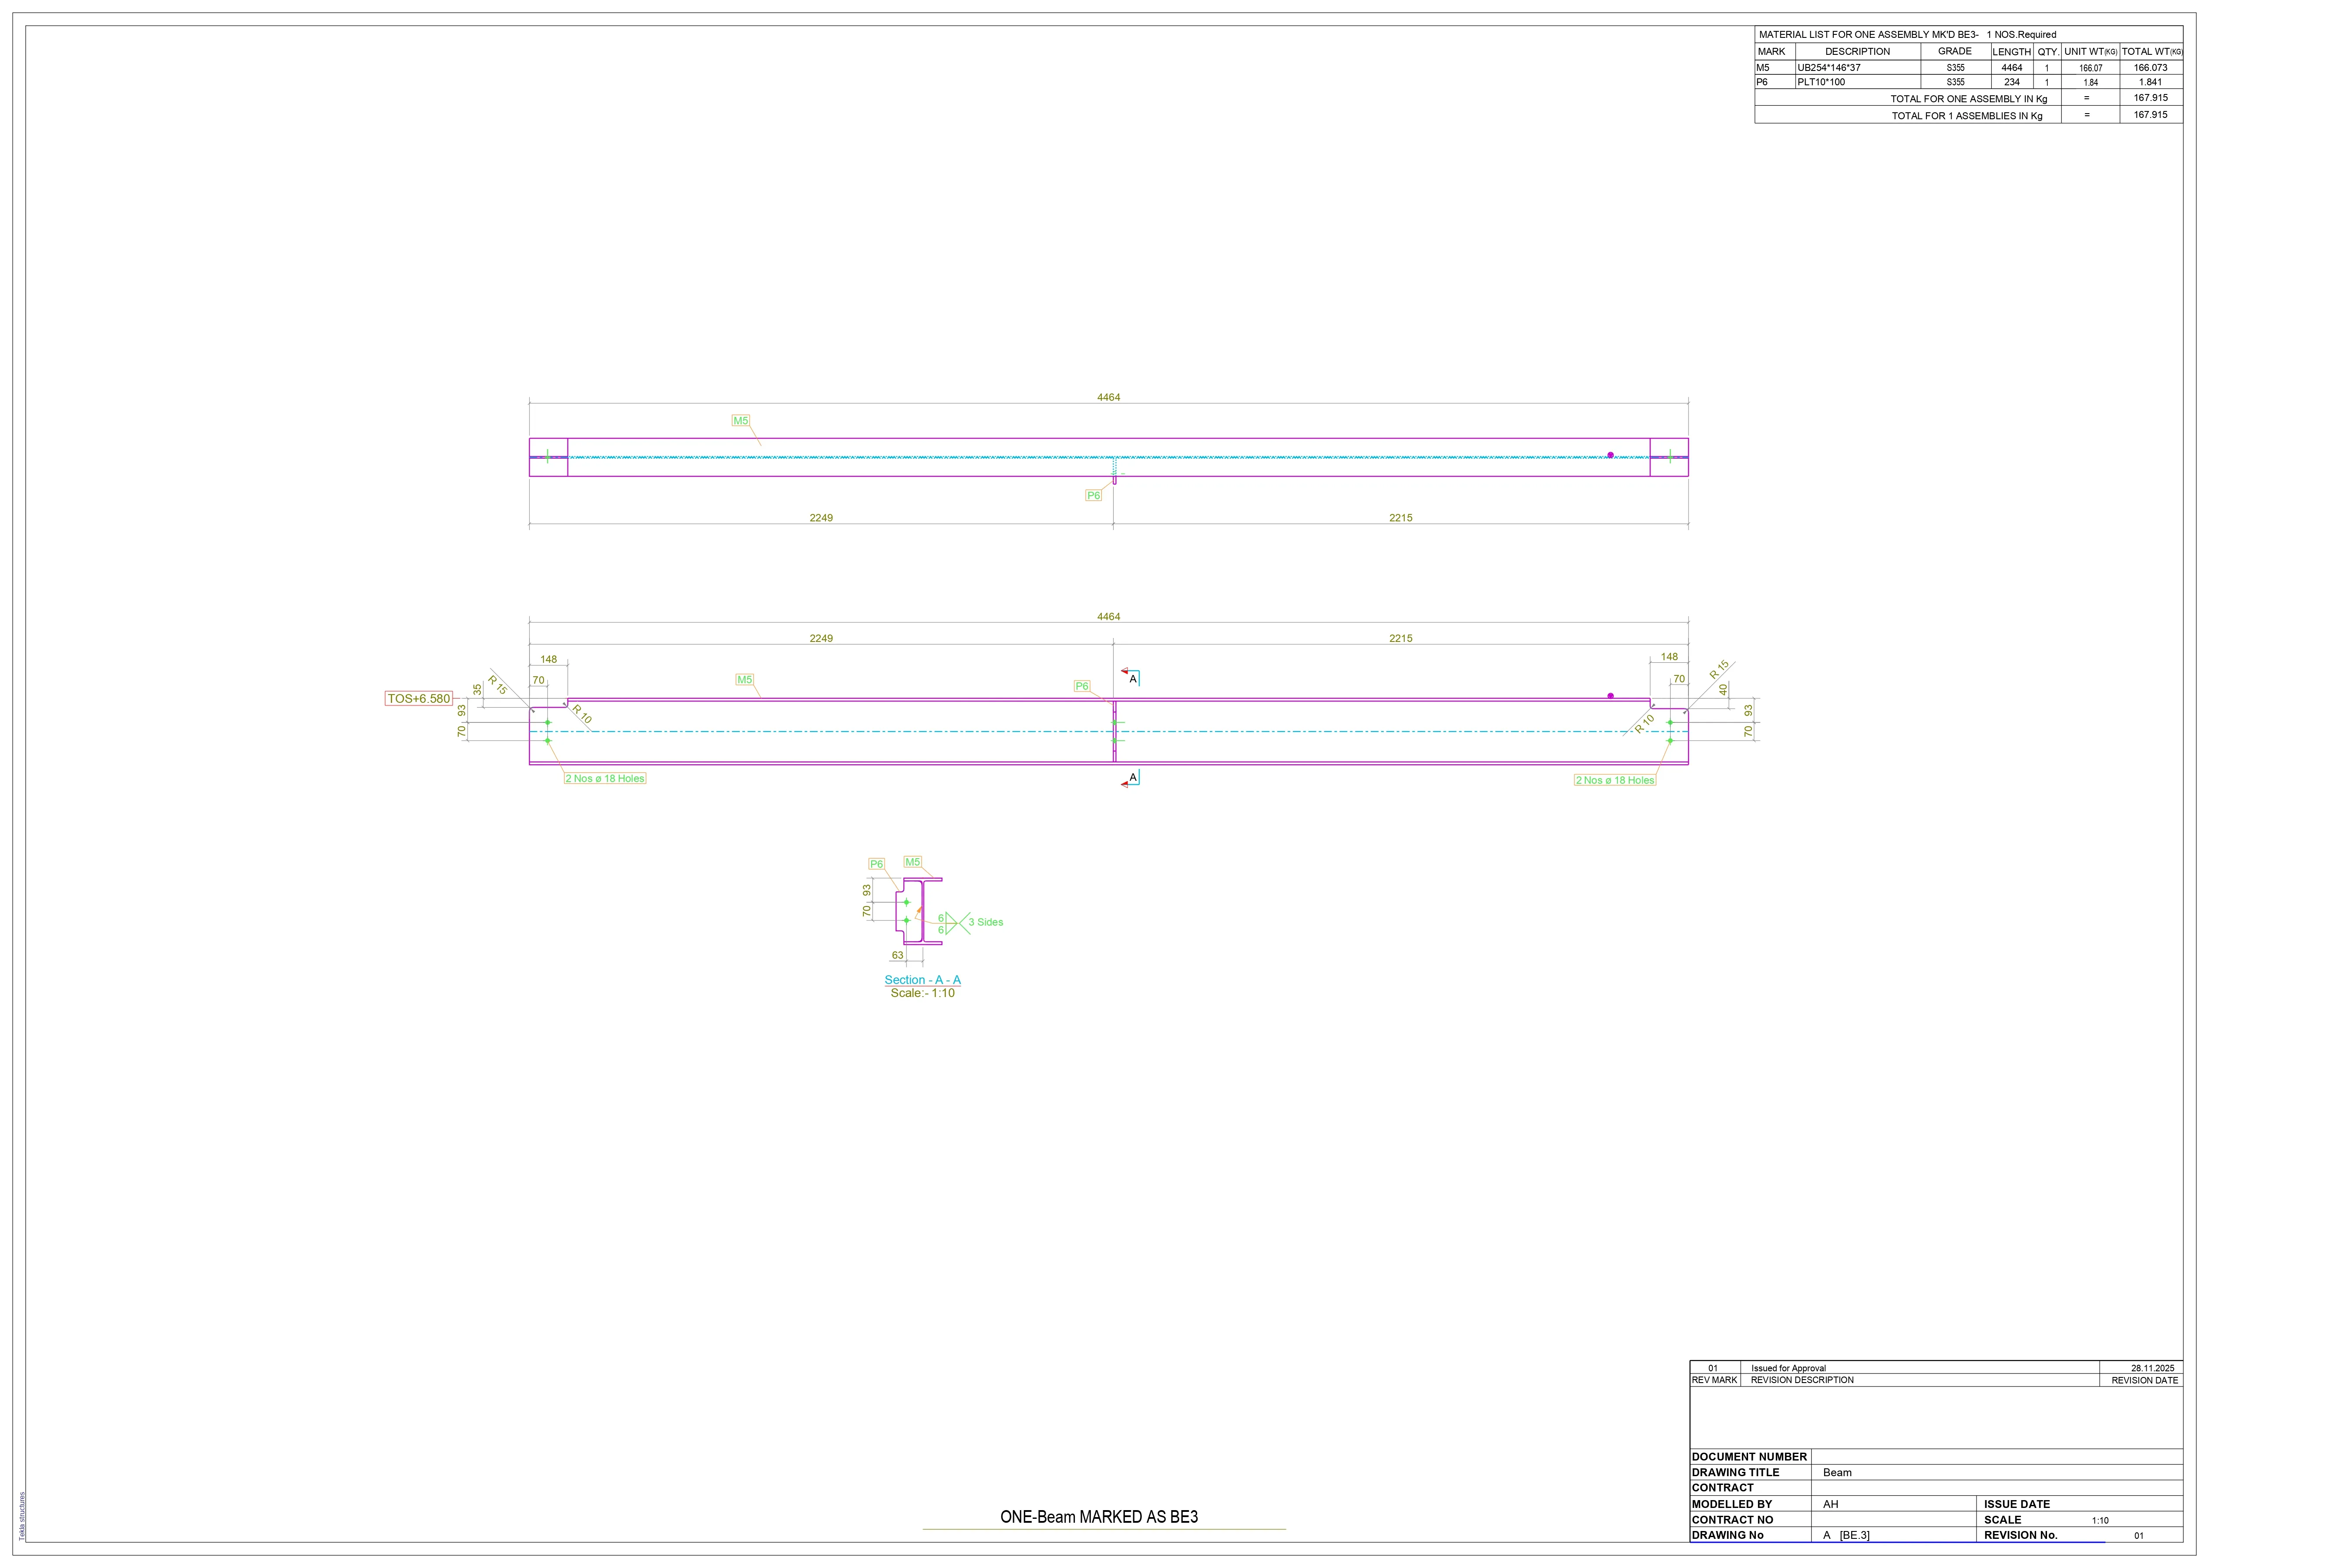Click the CONTRACT NO field label
The height and width of the screenshot is (1568, 2349).
tap(1732, 1520)
